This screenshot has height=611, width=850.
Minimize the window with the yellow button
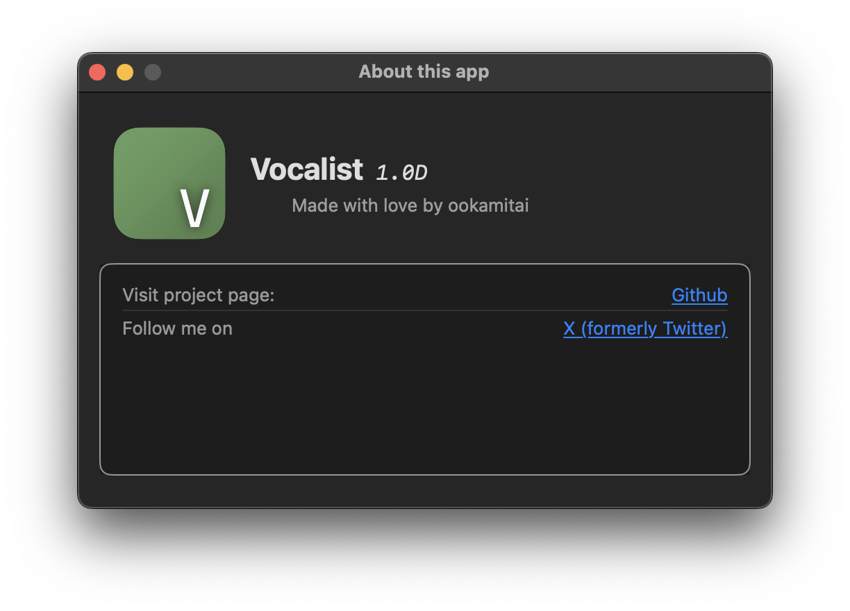(125, 72)
